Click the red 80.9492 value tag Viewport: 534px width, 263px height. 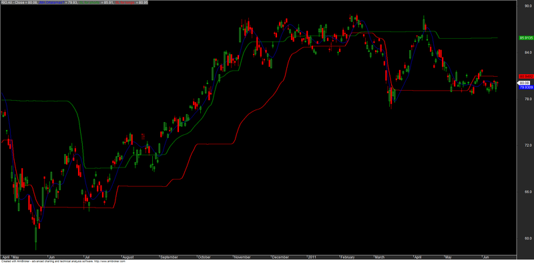coord(525,76)
